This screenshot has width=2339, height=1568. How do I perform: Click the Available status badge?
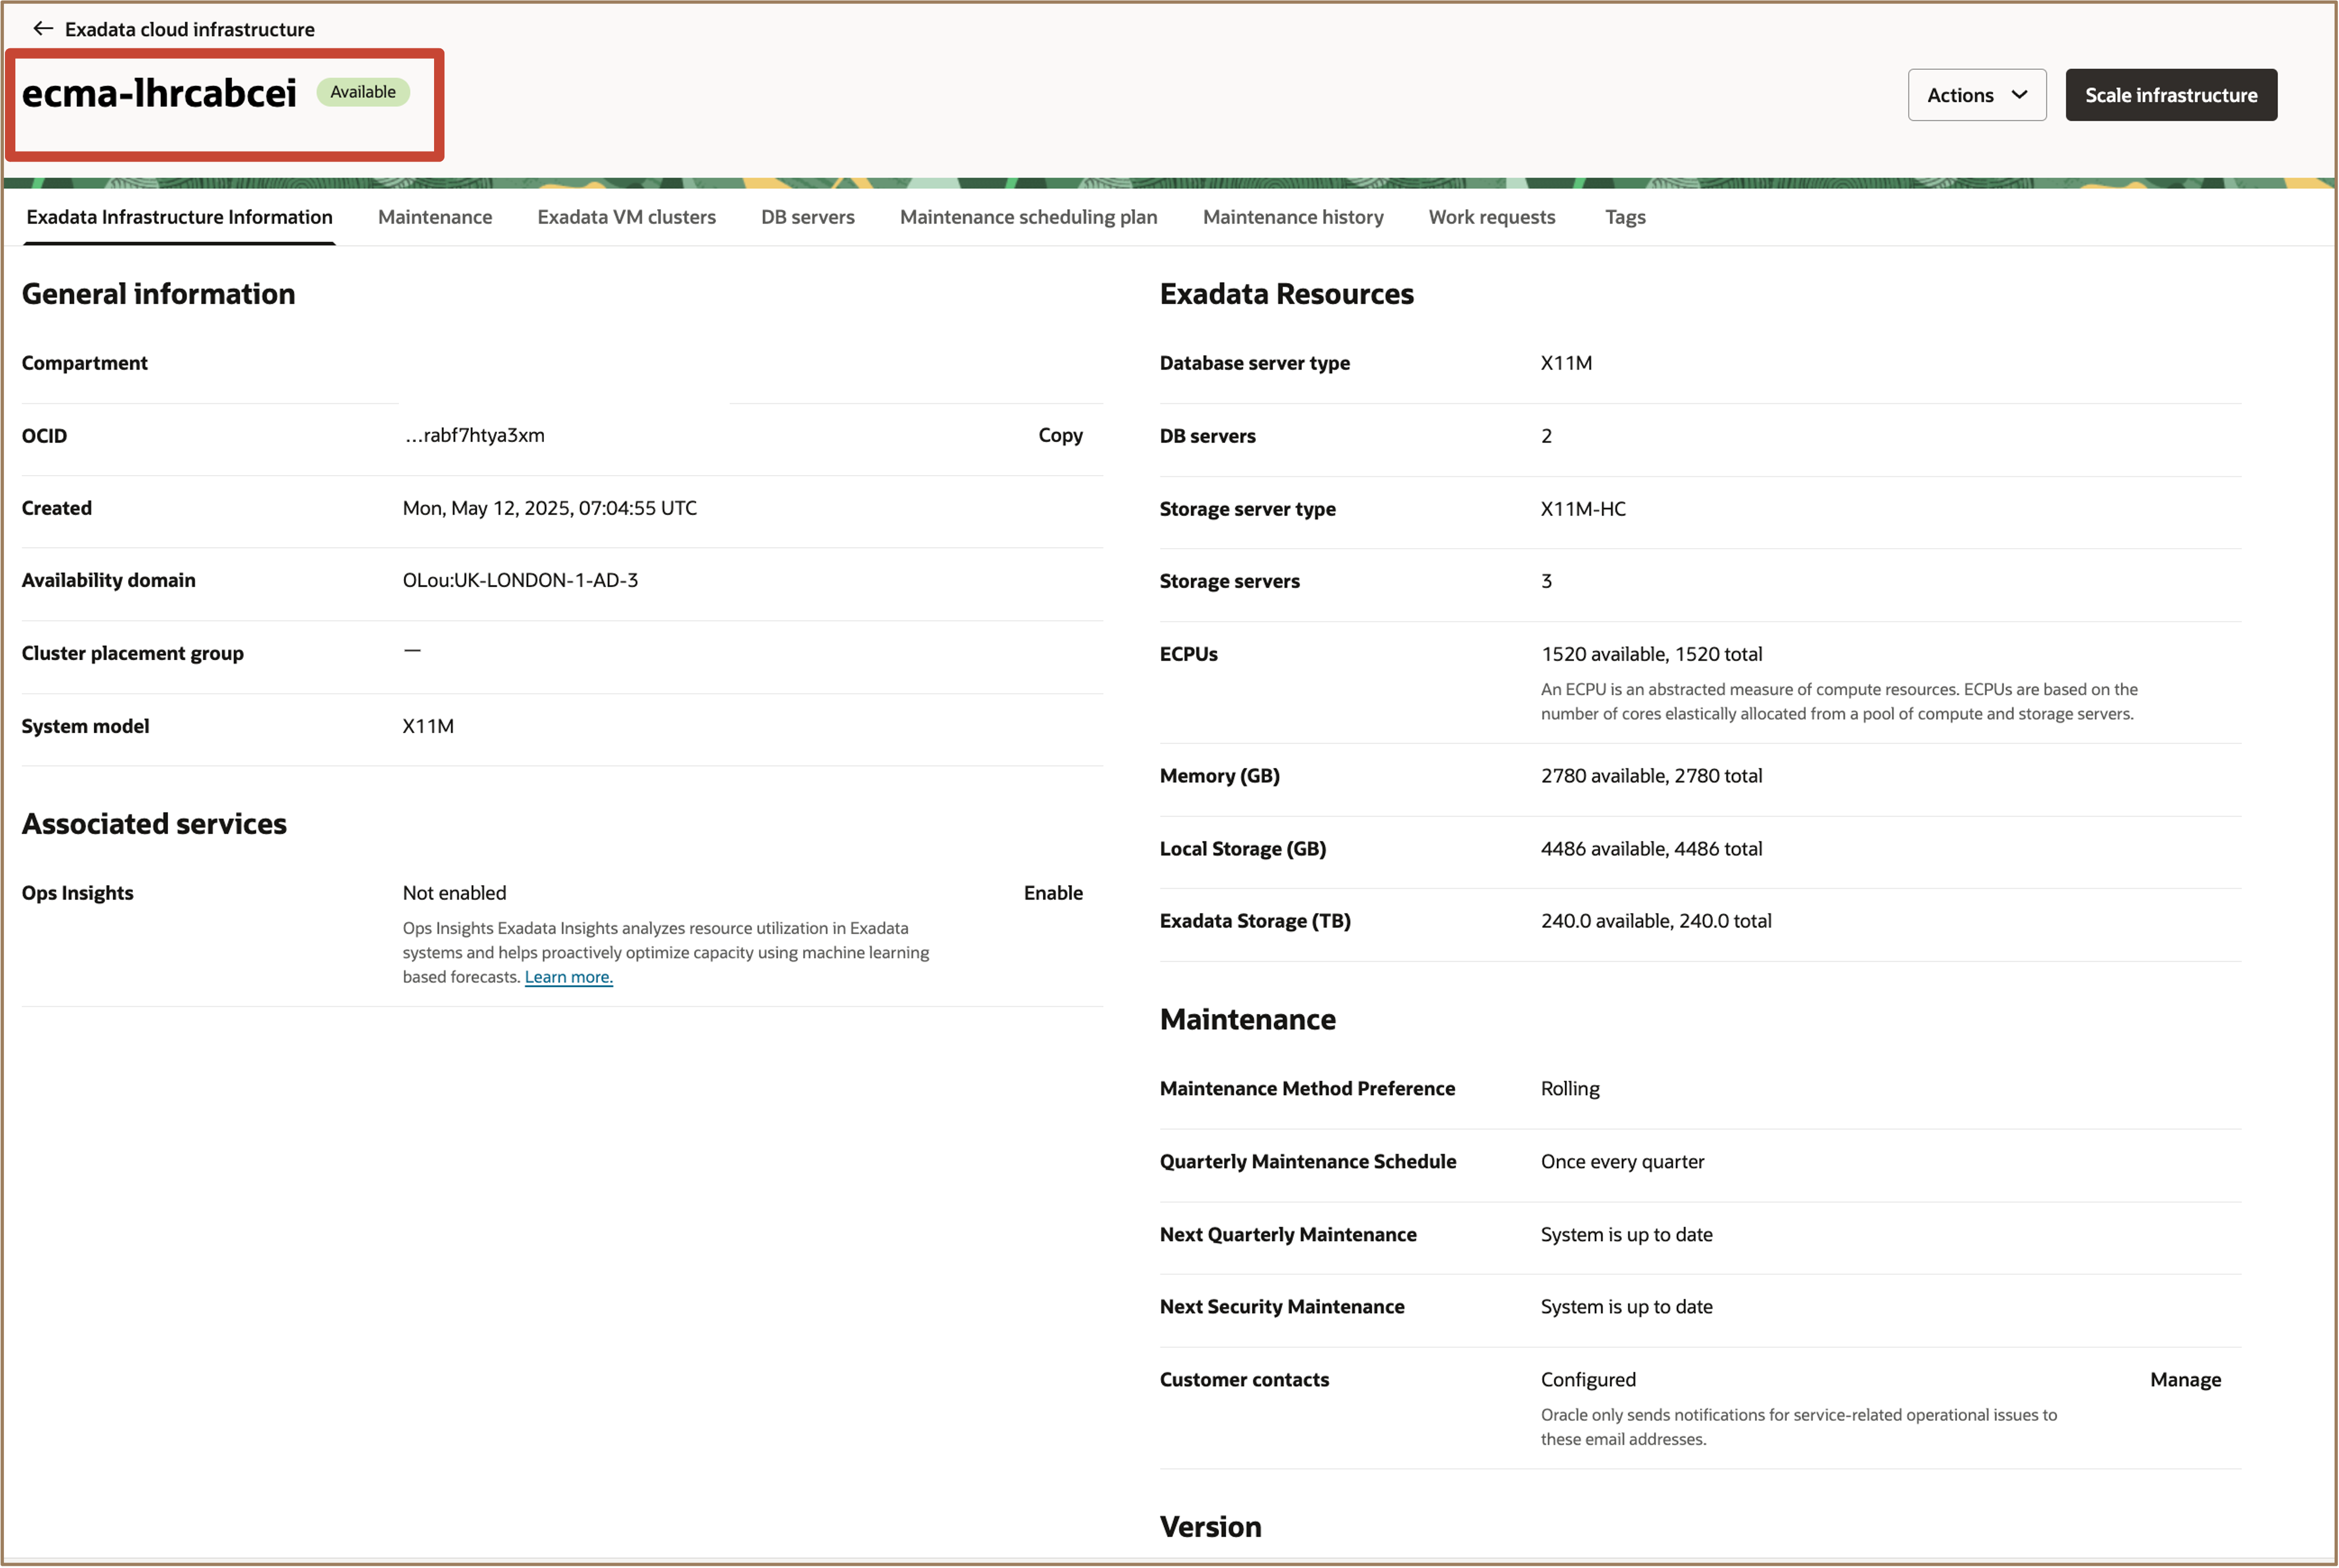click(362, 91)
